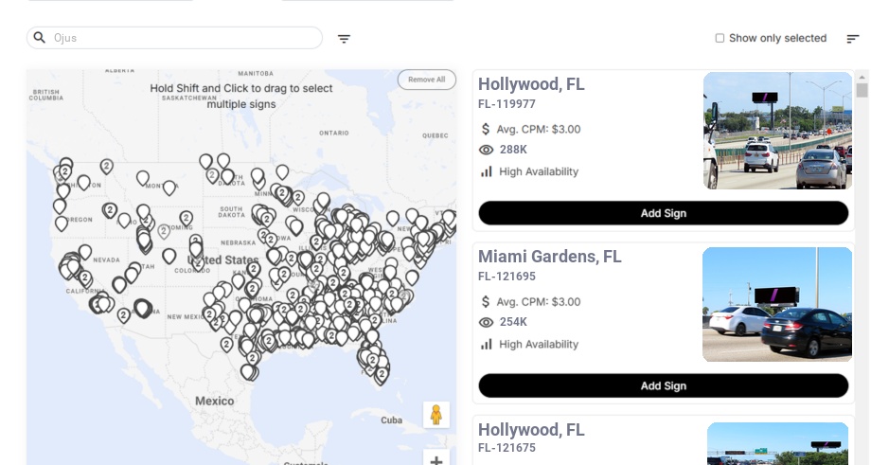This screenshot has height=465, width=871.
Task: Click the Miami Gardens, FL listing title
Action: (x=549, y=257)
